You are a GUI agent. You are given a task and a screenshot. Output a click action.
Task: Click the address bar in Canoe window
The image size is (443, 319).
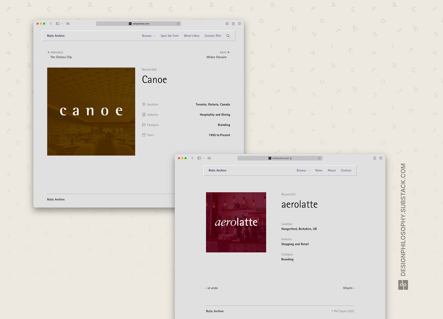pyautogui.click(x=138, y=23)
